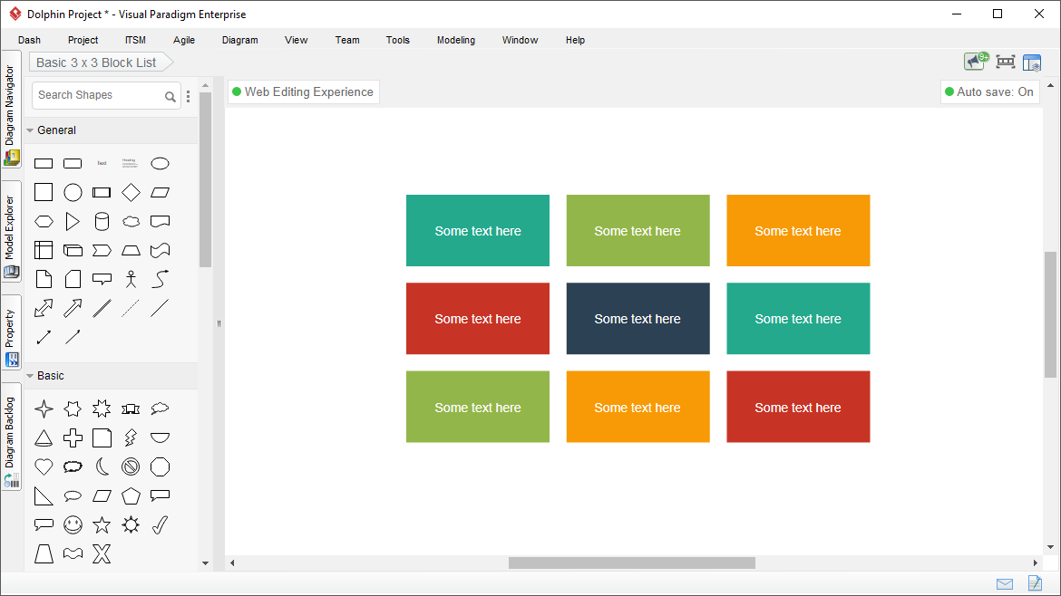
Task: Select the Cylinder shape in the shape panel
Action: click(102, 221)
